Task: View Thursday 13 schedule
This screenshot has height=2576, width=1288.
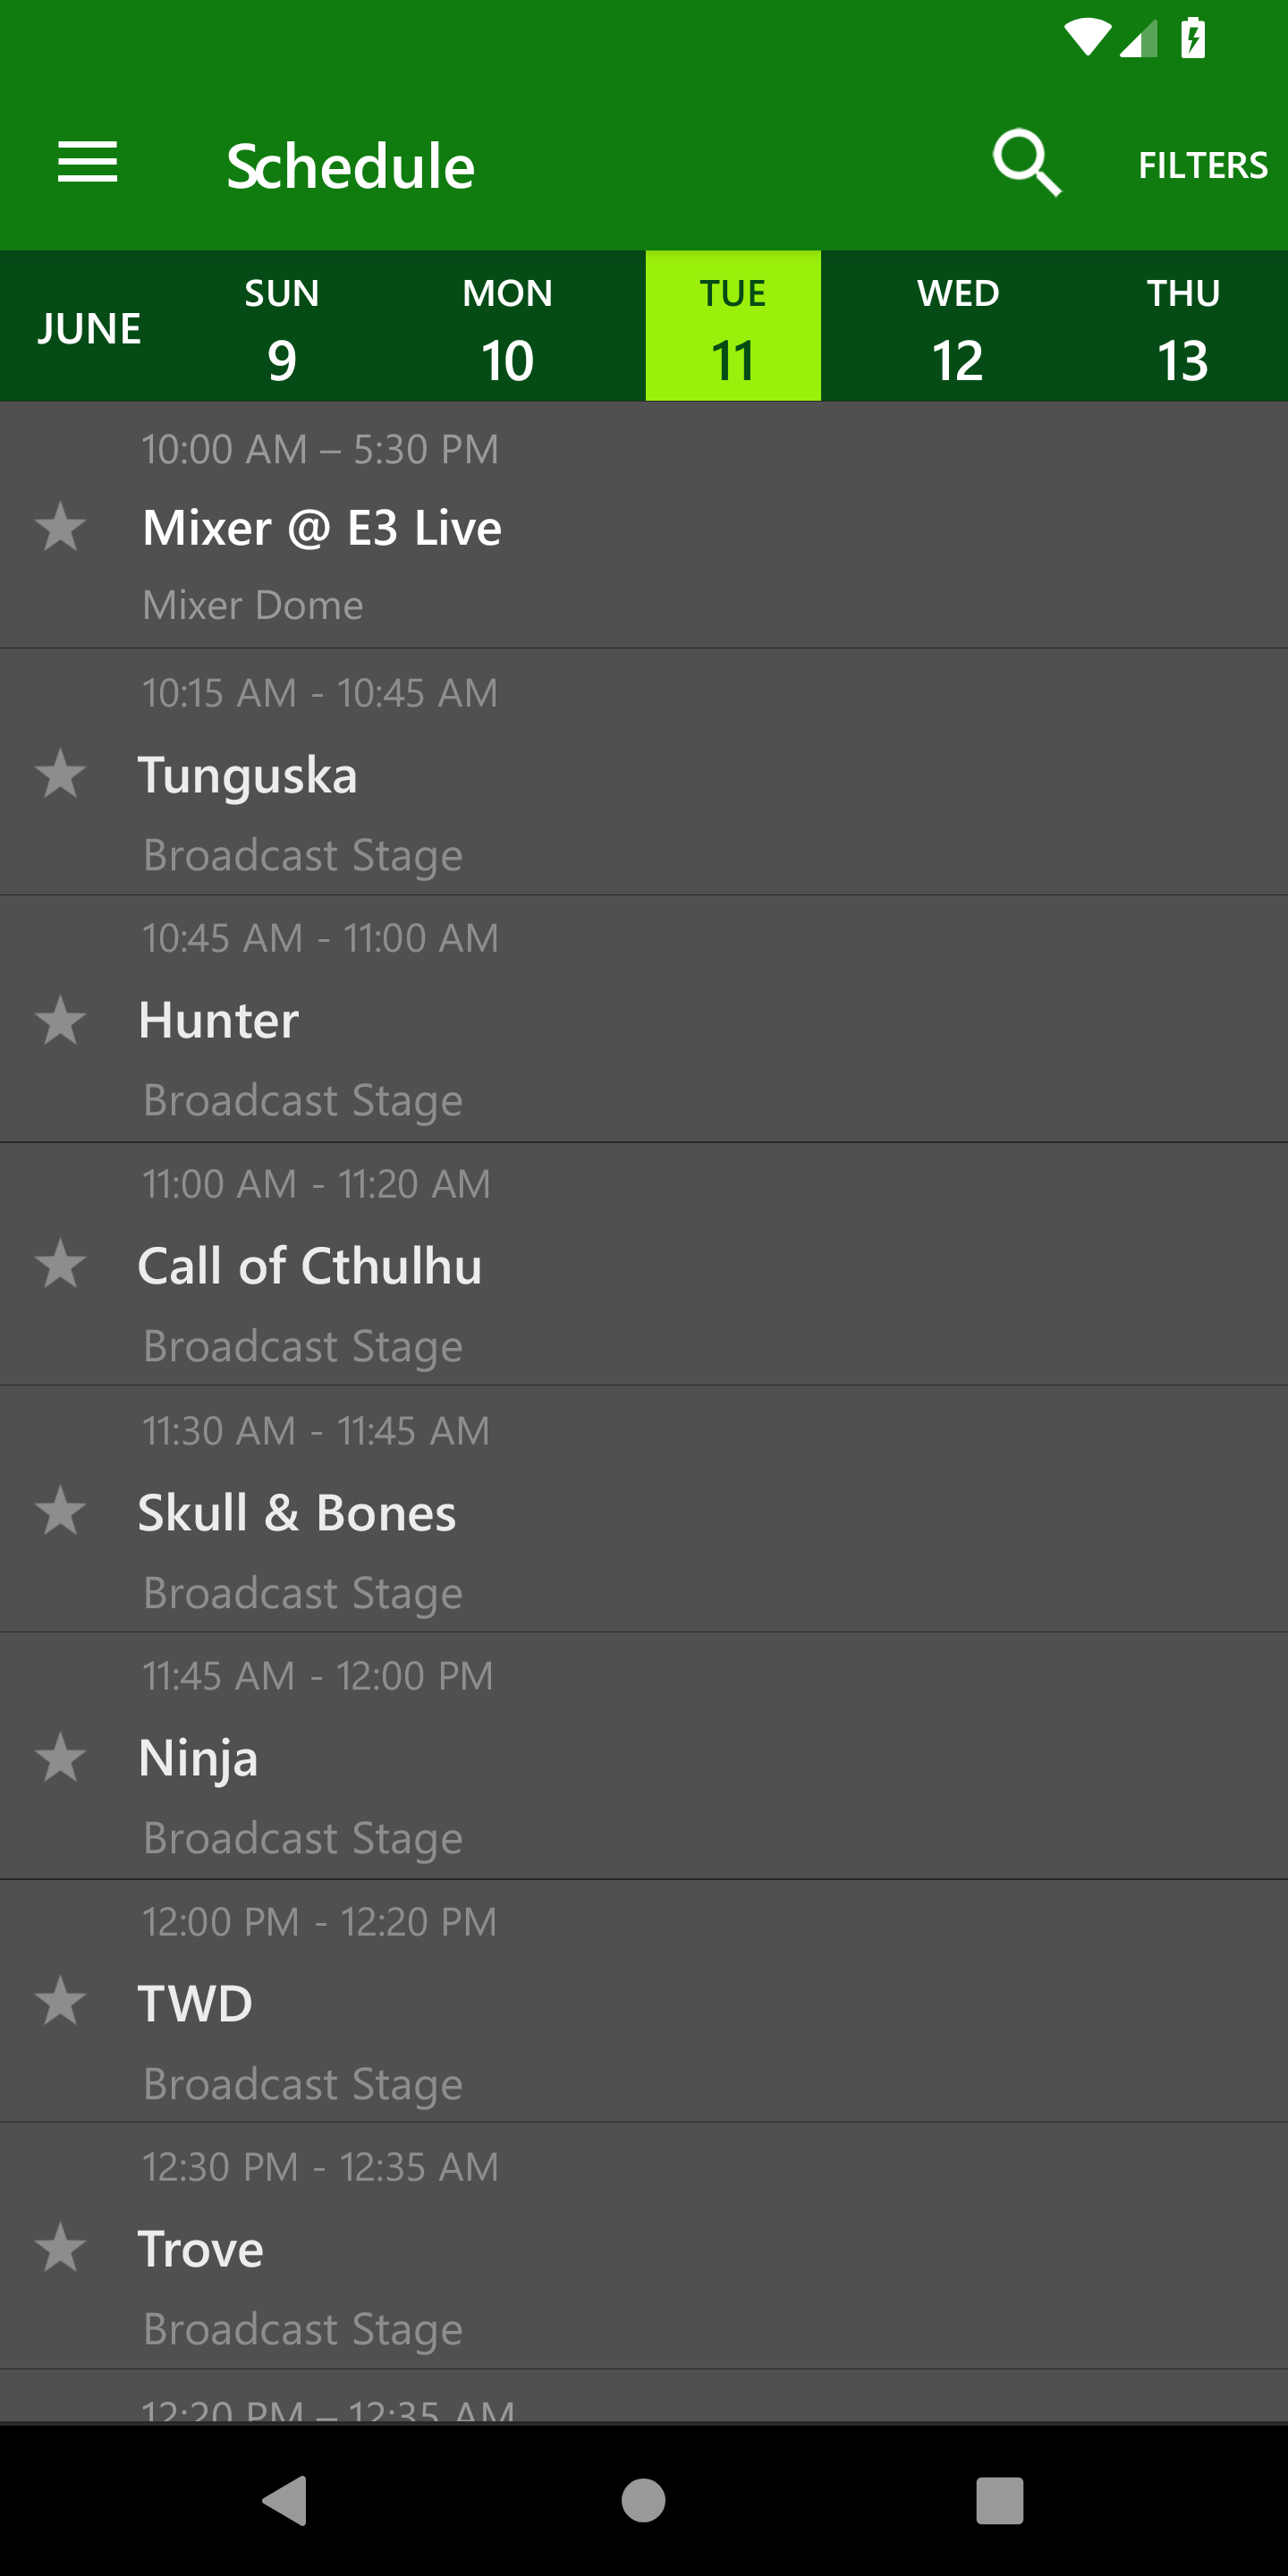Action: [1183, 327]
